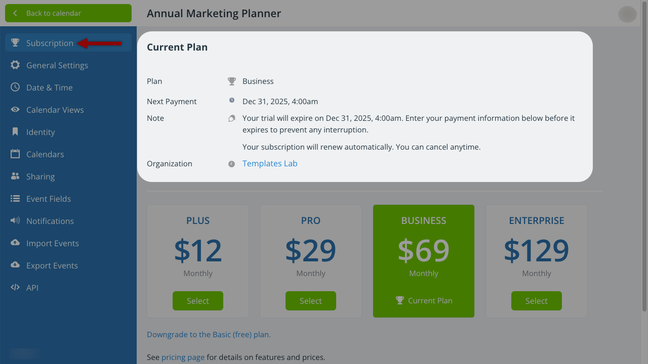Screen dimensions: 648x364
Task: Open Event Fields settings
Action: (68, 199)
